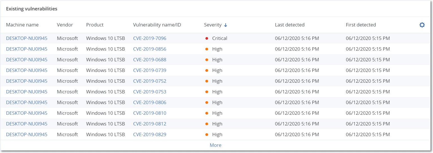The height and width of the screenshot is (153, 433).
Task: Open the table settings gear icon
Action: click(422, 25)
